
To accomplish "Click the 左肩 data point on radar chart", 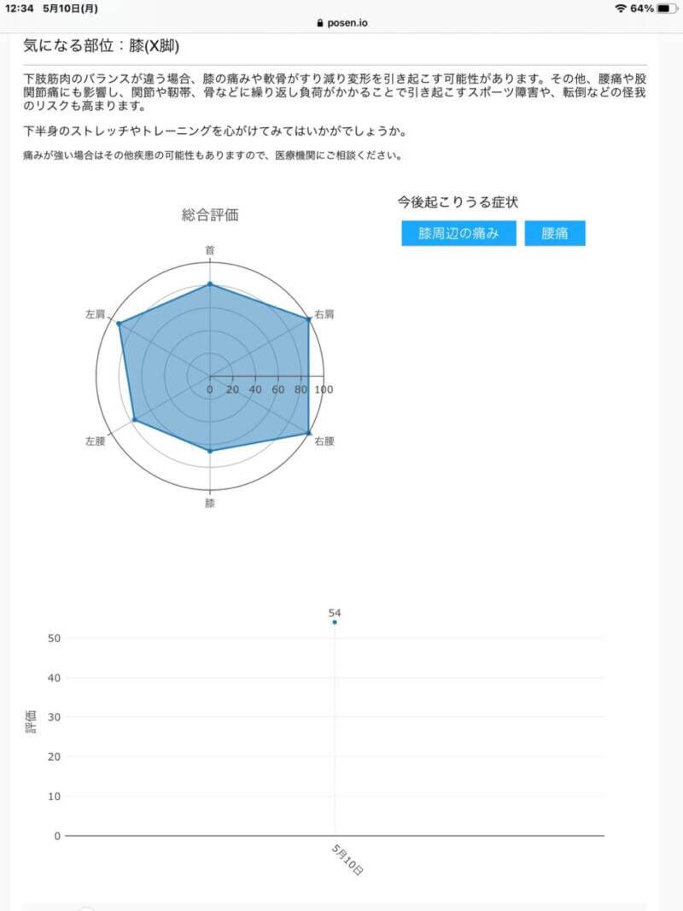I will [x=119, y=324].
